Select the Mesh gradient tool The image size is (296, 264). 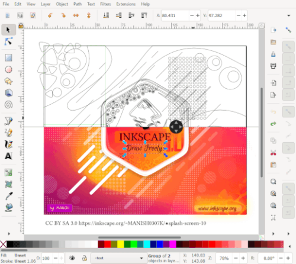8,184
